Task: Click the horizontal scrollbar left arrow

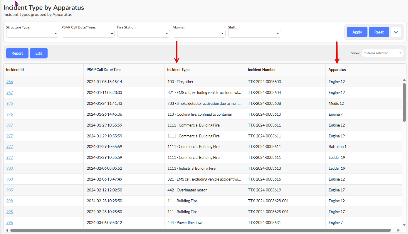Action: tap(7, 230)
